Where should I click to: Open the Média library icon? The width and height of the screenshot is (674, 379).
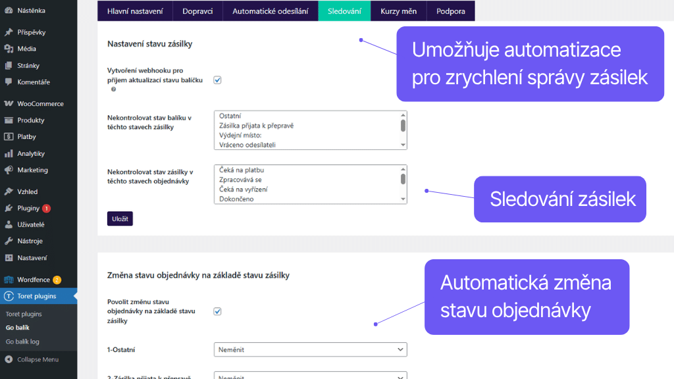coord(9,49)
